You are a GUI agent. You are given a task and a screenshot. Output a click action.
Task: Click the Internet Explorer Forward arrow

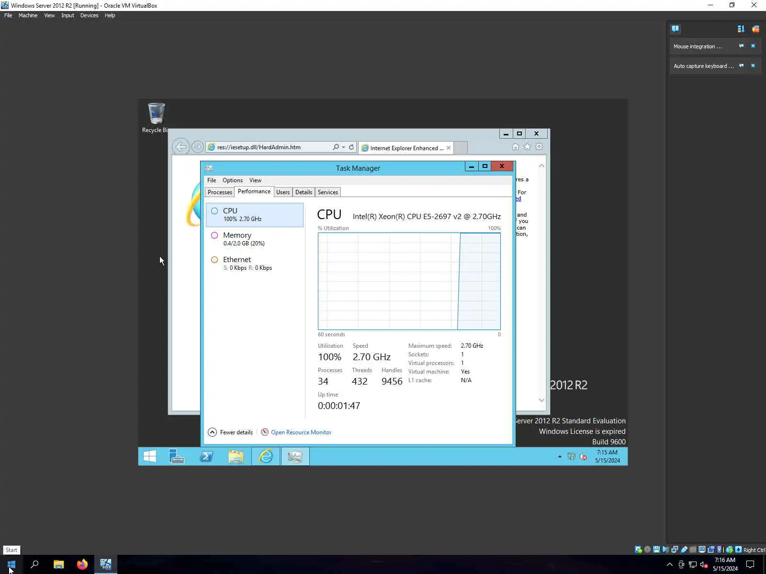click(197, 147)
